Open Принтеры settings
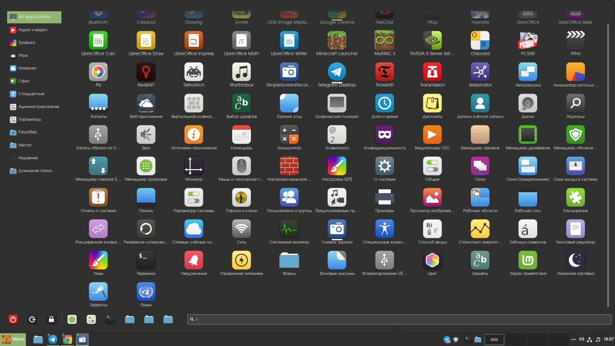This screenshot has width=615, height=346. (385, 198)
